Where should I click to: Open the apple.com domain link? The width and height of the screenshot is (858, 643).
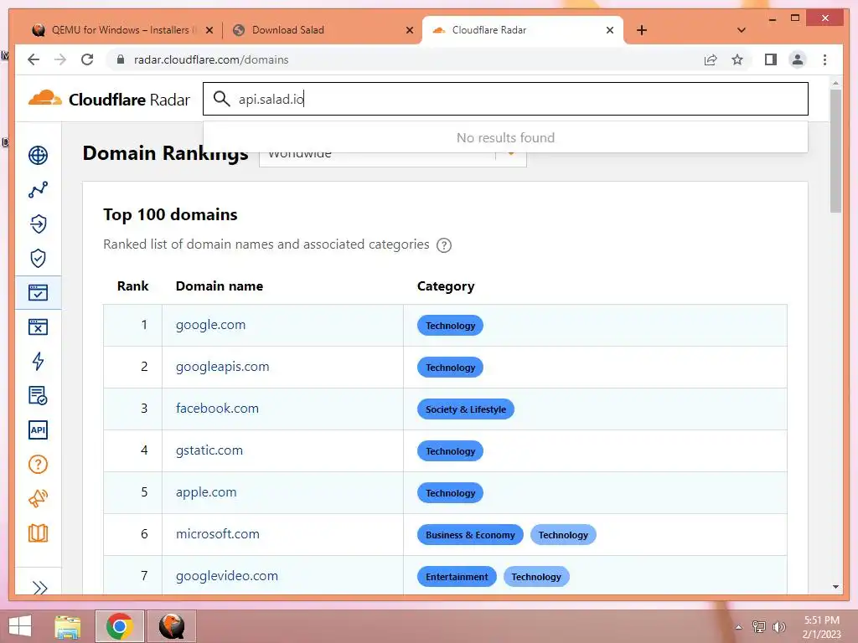206,492
